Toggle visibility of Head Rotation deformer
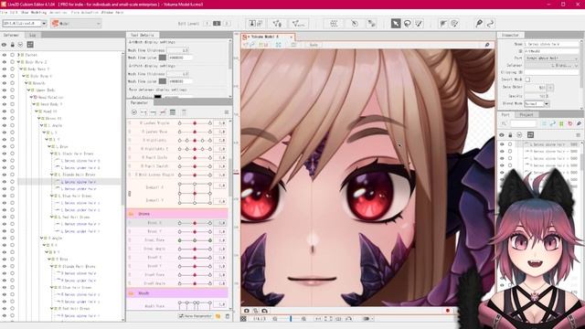 tap(5, 97)
